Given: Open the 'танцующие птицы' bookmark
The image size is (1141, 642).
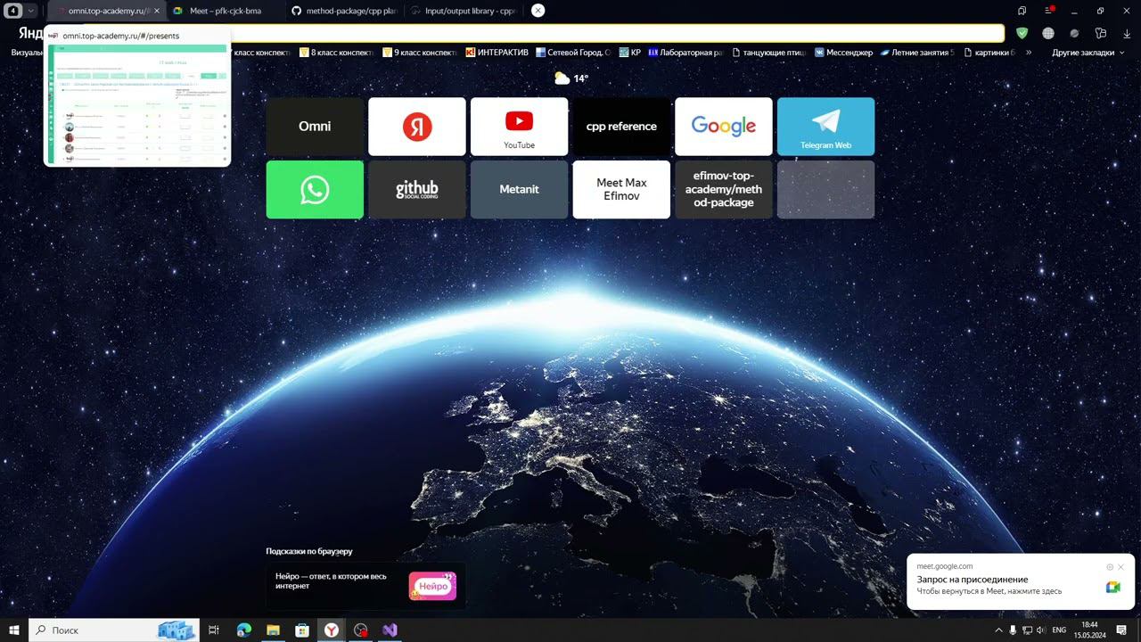Looking at the screenshot, I should point(769,53).
